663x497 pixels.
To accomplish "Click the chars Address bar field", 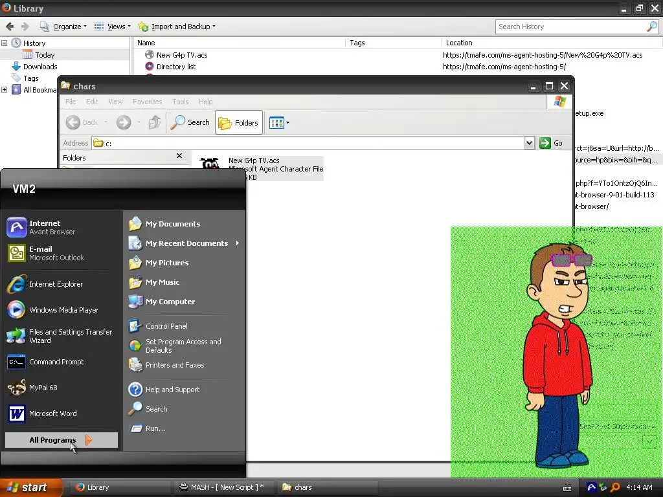I will (x=308, y=143).
